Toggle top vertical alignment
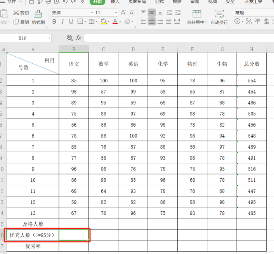 click(143, 13)
